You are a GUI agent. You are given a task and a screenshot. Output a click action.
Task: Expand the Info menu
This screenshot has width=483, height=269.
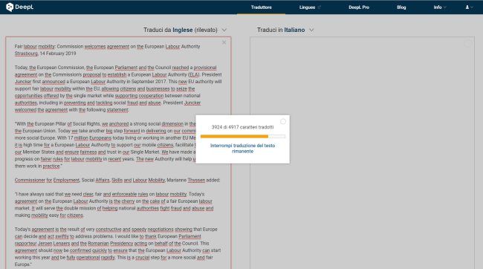440,7
